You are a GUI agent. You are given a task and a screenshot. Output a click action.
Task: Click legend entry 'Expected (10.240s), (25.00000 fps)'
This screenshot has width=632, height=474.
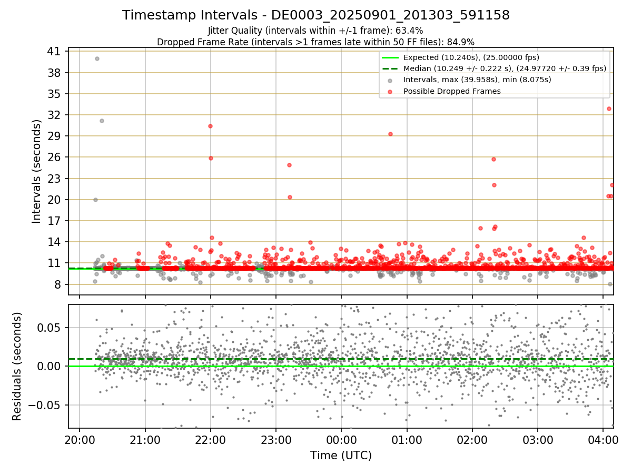tap(471, 57)
